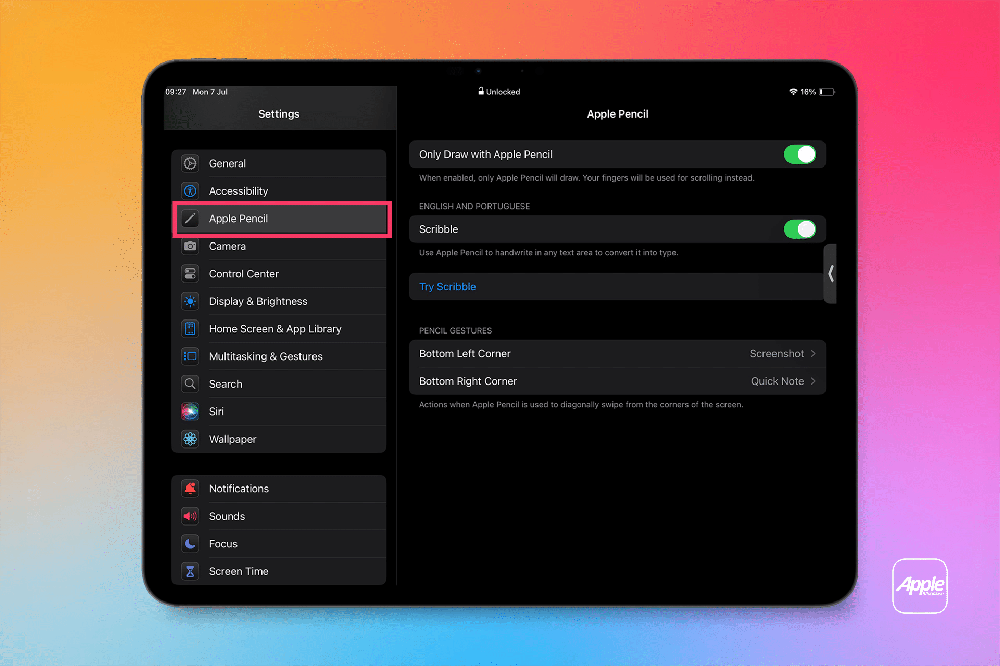Tap the PENCIL GESTURES section header

(x=455, y=331)
